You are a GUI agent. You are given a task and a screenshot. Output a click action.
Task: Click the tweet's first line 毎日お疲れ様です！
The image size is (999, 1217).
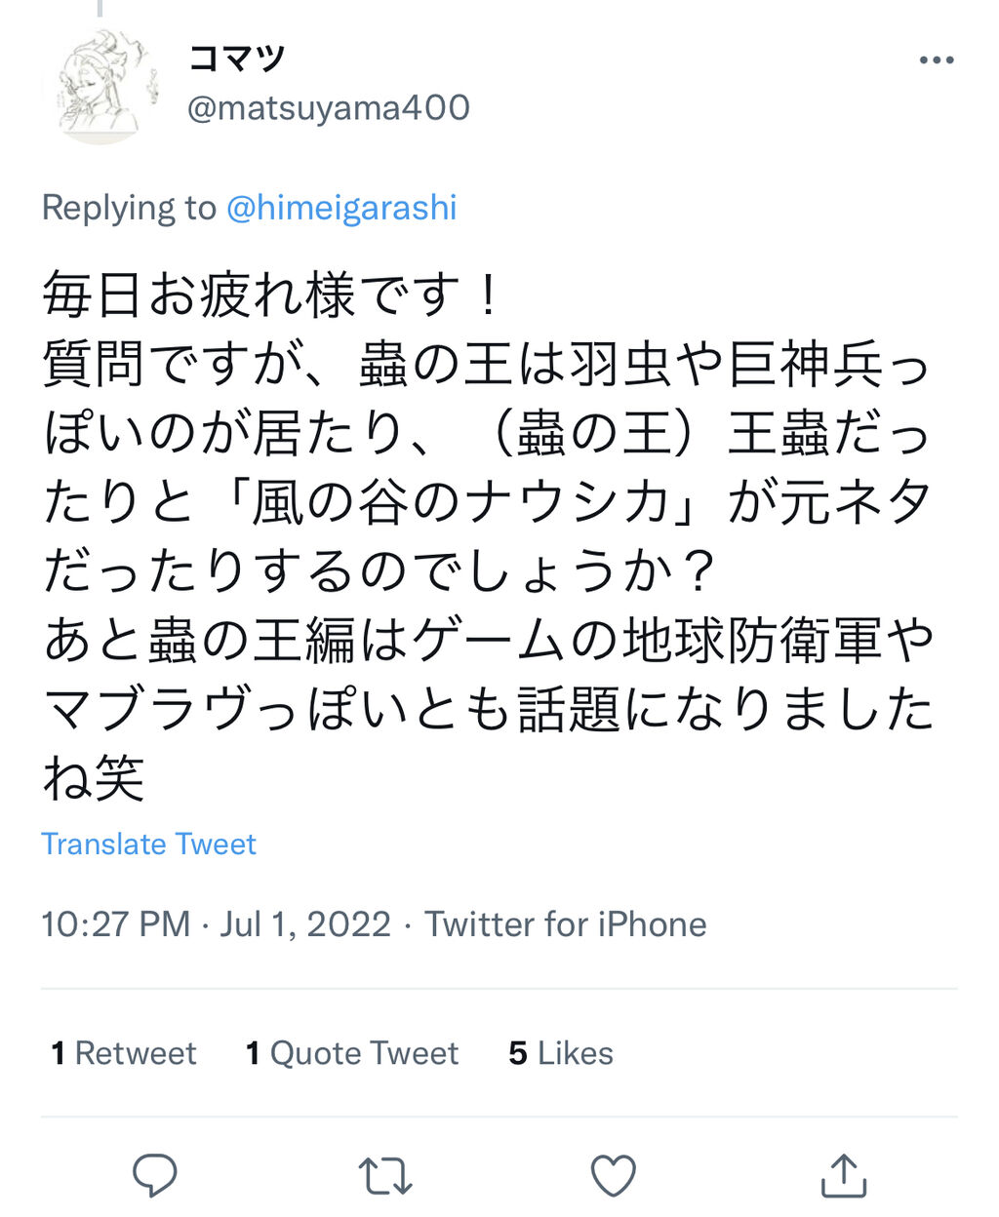(271, 294)
